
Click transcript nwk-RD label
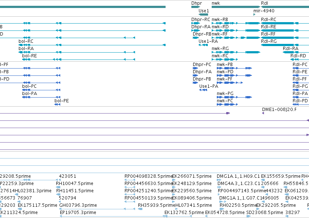click(220, 27)
